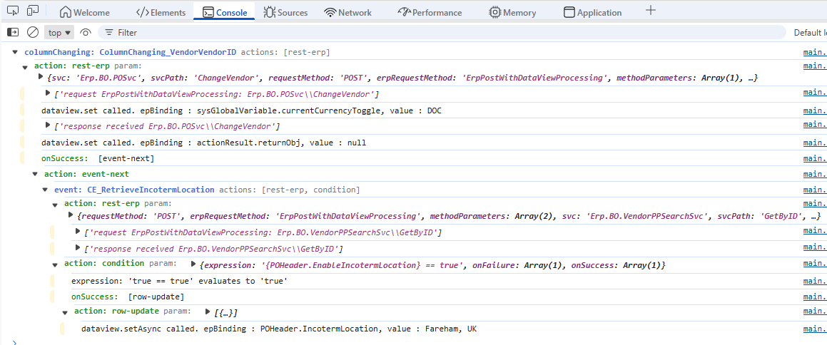Collapse the CE_RetrieveIncotermLocation event group
Viewport: 827px width, 345px height.
click(x=46, y=190)
